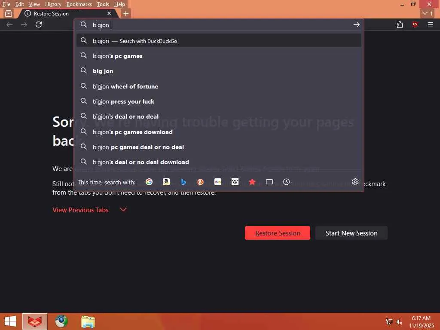Choose 'bigjon — Search with DuckDuckGo' suggestion
This screenshot has height=330, width=440.
click(219, 41)
